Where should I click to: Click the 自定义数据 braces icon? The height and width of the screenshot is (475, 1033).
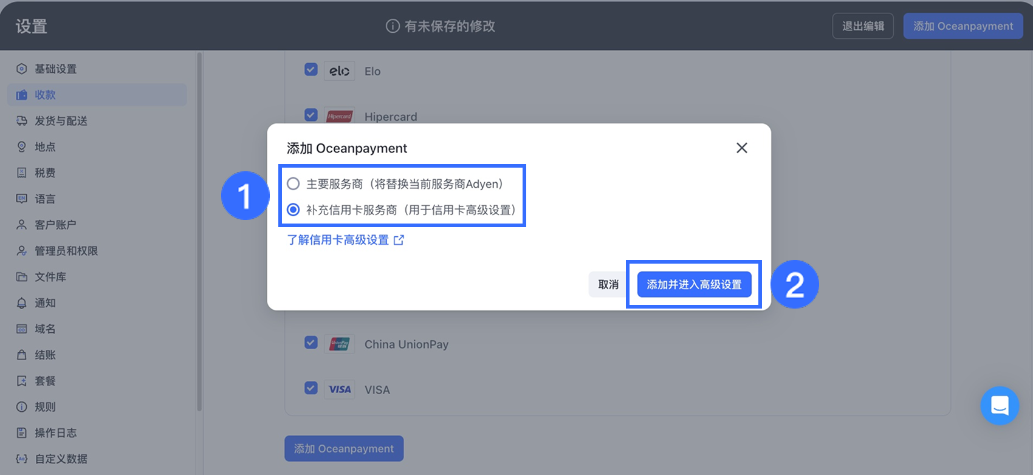click(22, 459)
